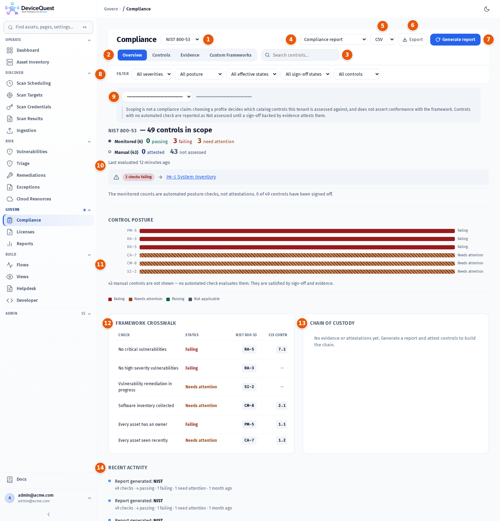Click Scan Results document icon
Screen dimensions: 500x521
coord(10,119)
